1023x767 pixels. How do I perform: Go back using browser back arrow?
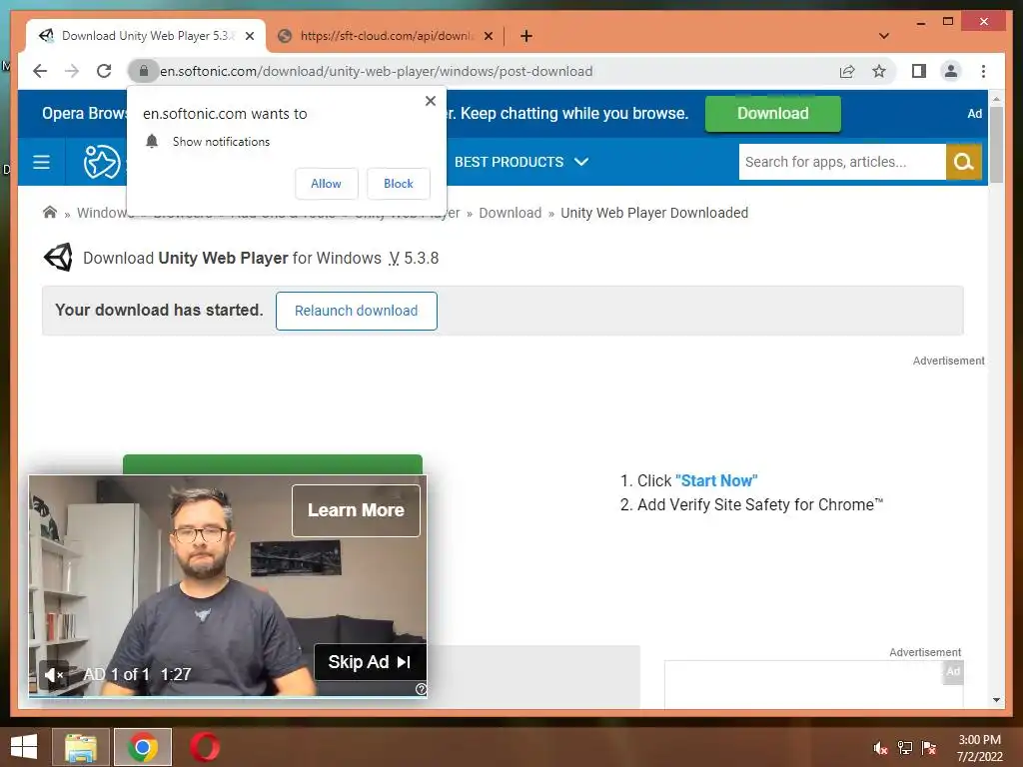pos(40,71)
